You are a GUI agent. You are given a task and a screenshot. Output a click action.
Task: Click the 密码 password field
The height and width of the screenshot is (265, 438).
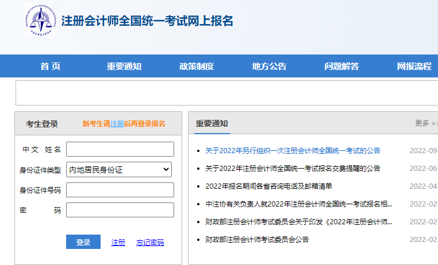click(120, 210)
